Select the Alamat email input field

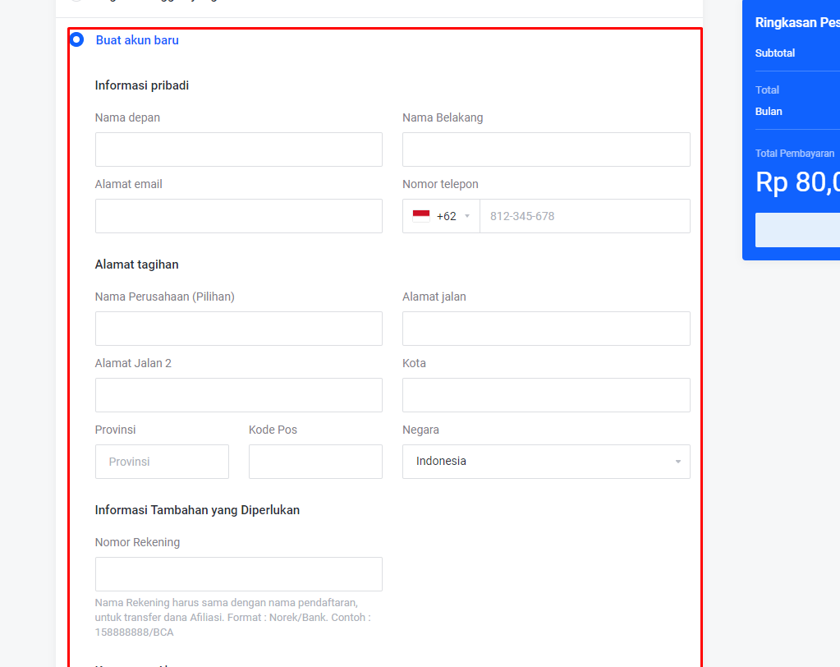pyautogui.click(x=238, y=216)
